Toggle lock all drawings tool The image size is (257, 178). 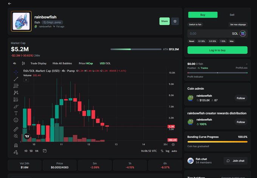(16, 152)
